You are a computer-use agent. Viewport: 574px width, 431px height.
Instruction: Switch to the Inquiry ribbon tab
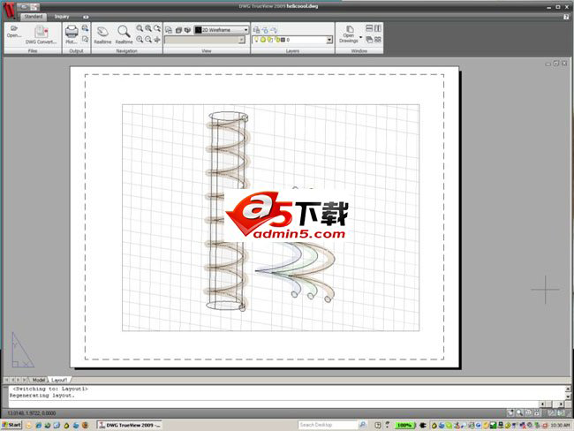click(62, 16)
